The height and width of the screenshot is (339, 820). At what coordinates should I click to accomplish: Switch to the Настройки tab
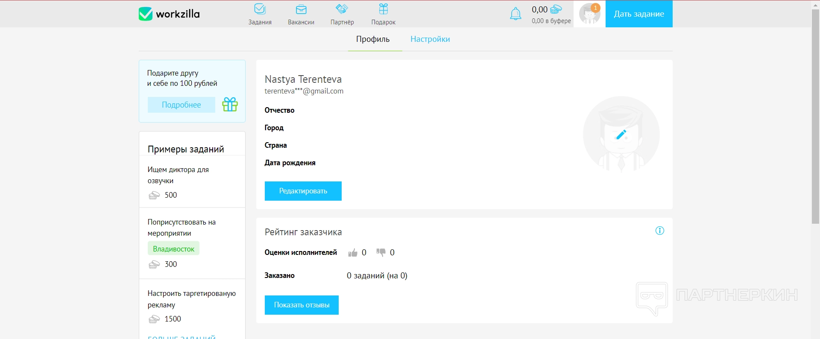point(430,39)
